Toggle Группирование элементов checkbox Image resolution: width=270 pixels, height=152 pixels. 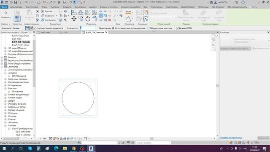35,28
